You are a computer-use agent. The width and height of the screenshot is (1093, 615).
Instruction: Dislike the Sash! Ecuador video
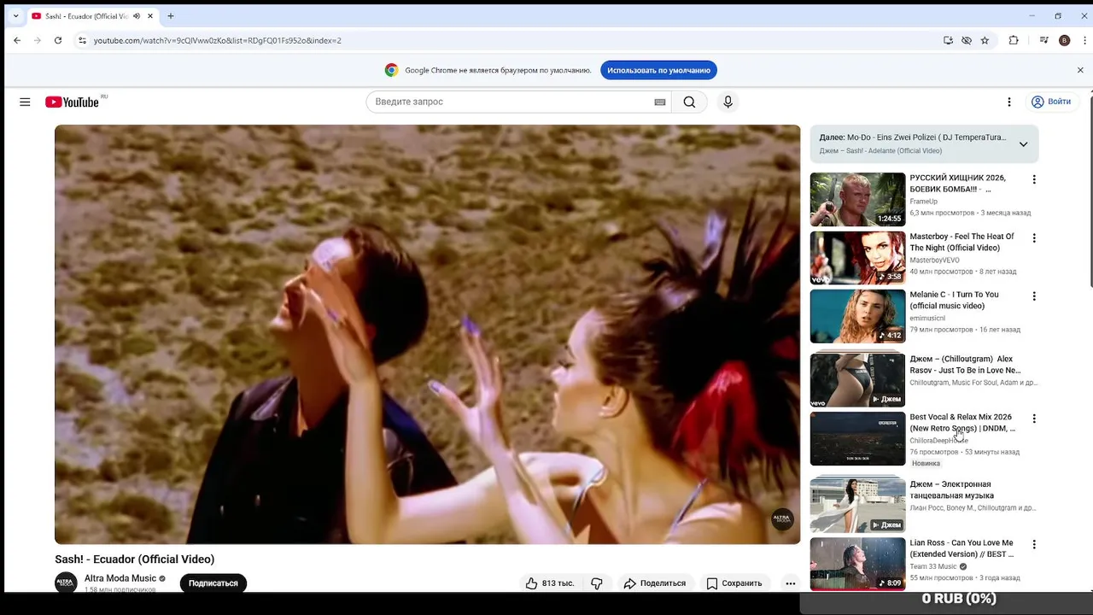(597, 583)
